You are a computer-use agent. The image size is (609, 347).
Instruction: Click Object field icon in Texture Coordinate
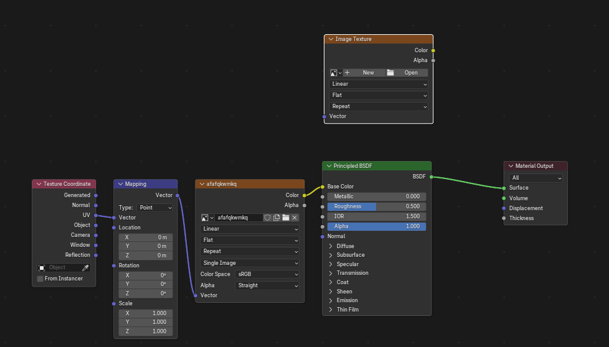(x=42, y=268)
